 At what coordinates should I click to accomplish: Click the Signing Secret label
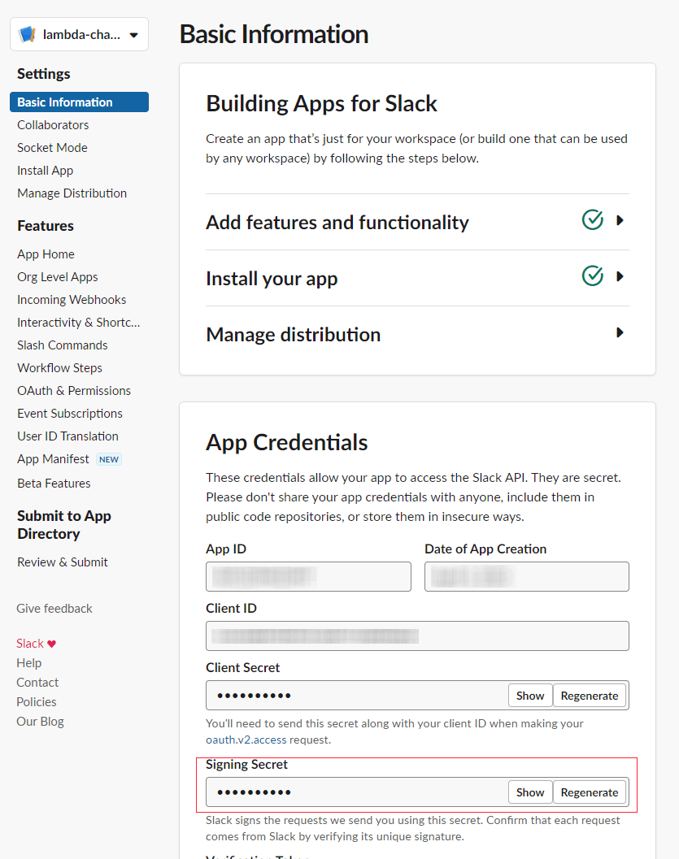click(x=246, y=764)
